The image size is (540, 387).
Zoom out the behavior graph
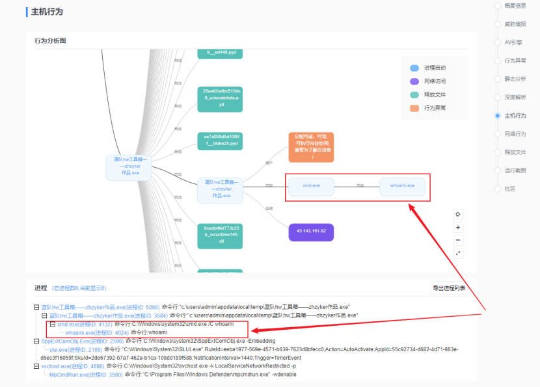pyautogui.click(x=459, y=240)
